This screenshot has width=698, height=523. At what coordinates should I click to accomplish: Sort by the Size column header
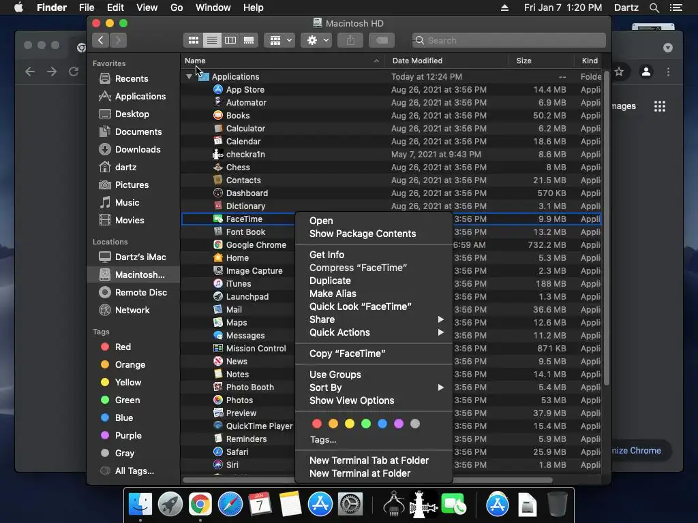[x=541, y=61]
